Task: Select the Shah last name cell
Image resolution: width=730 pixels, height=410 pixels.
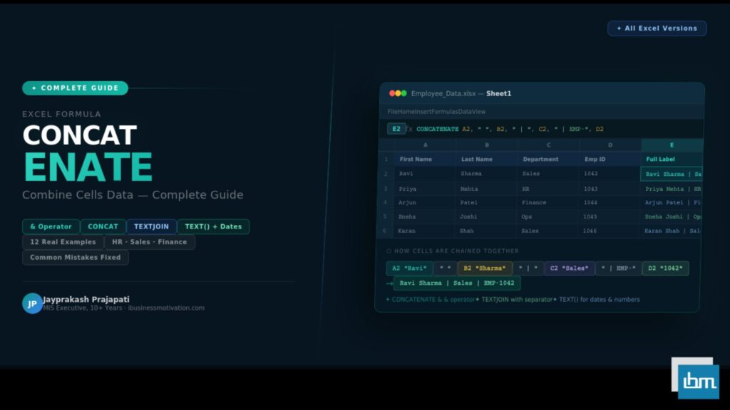Action: [486, 231]
